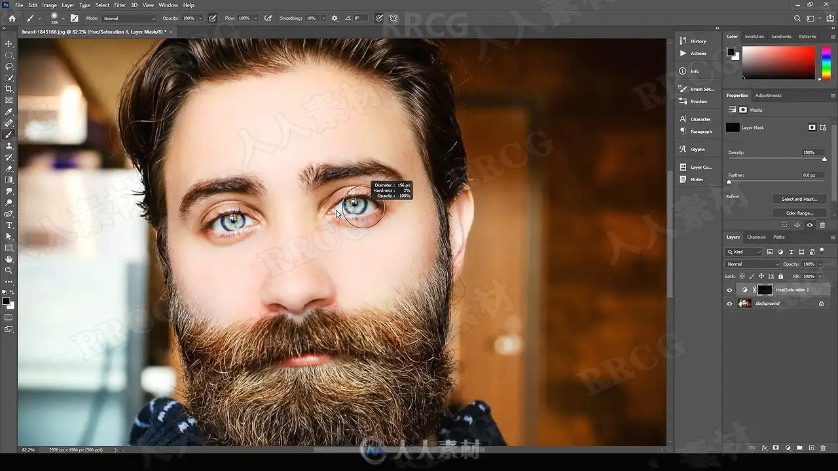This screenshot has width=838, height=471.
Task: Enable airbrush-style build-up effects
Action: point(268,18)
